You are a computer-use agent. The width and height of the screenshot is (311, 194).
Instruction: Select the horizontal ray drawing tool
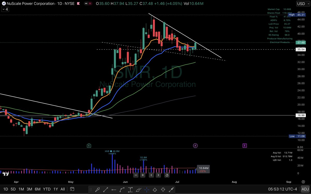(x=114, y=189)
